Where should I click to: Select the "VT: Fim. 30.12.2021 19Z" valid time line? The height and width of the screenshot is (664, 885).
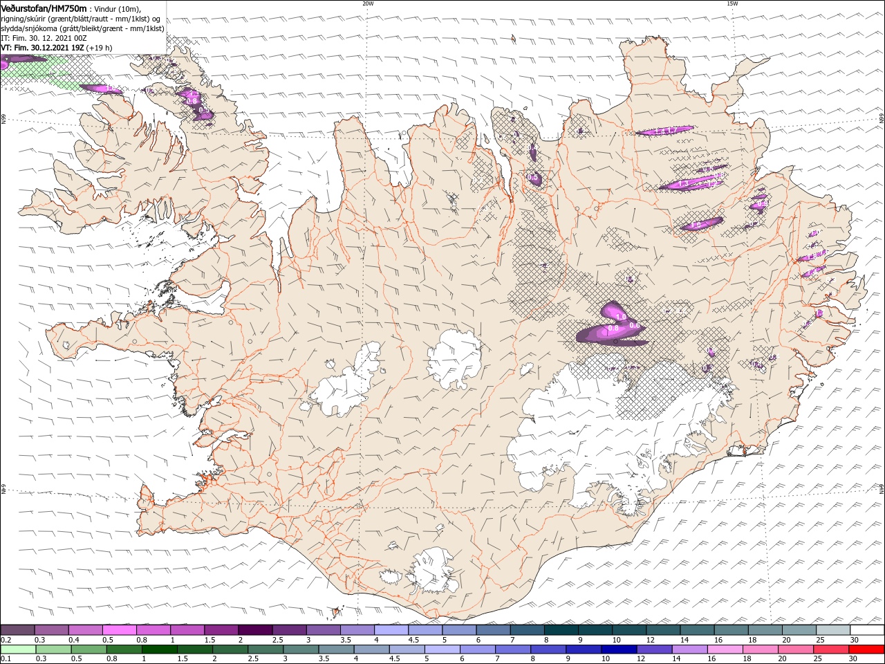(43, 48)
